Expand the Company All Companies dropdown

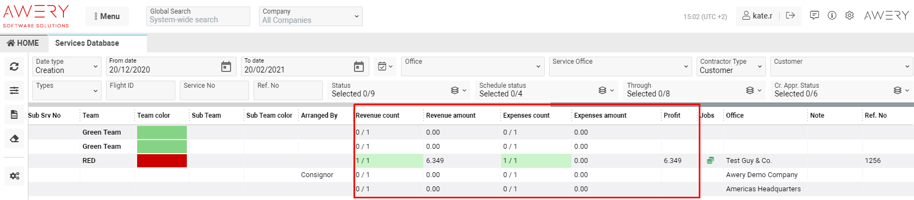click(x=310, y=16)
